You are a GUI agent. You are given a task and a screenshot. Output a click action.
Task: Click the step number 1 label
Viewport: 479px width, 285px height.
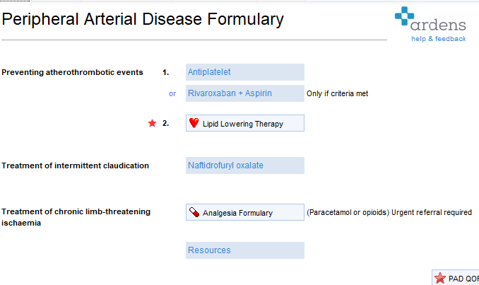[x=166, y=72]
